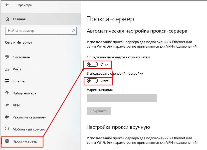Click the sidebar vertical scrollbar
The height and width of the screenshot is (150, 207).
pos(80,102)
